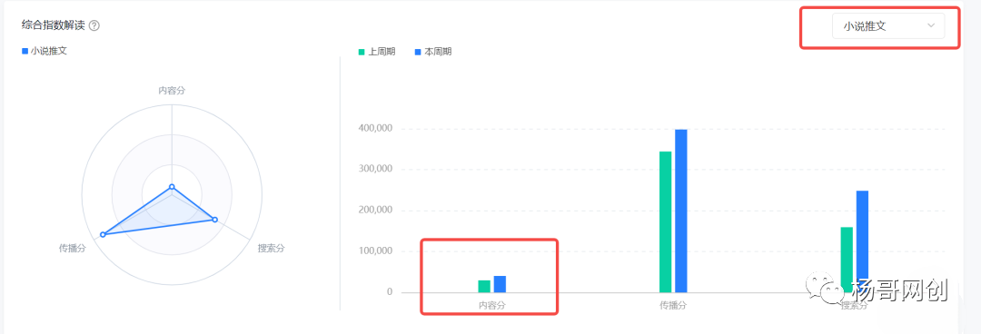Click the 传播分 label on radar chart
The width and height of the screenshot is (981, 334).
click(73, 249)
